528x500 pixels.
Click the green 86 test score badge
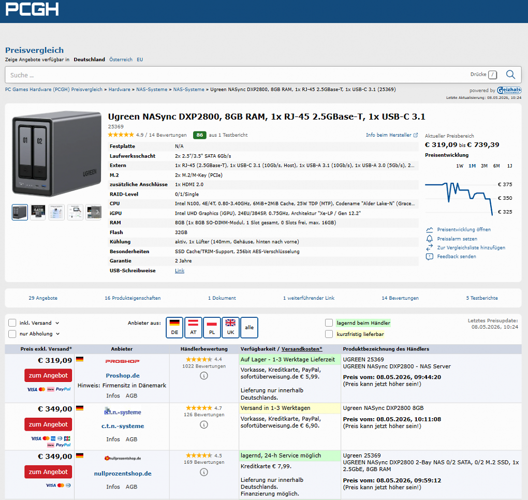tap(199, 135)
